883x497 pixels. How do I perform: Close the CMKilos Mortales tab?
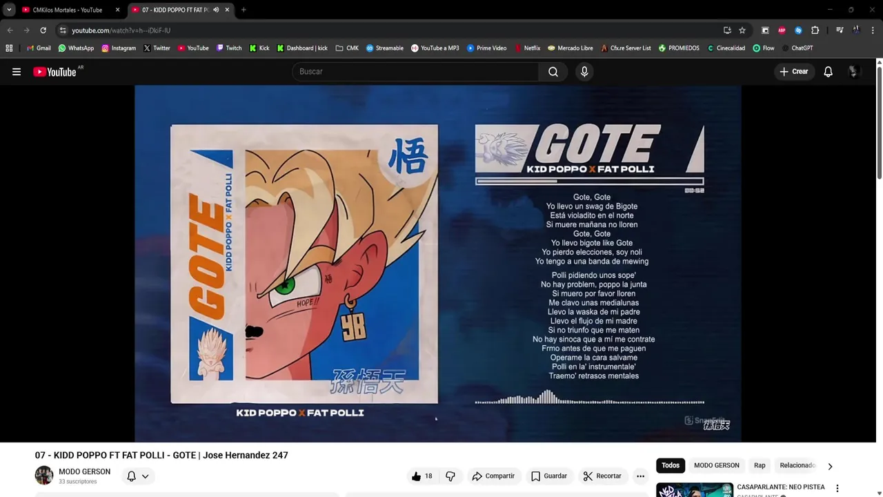tap(117, 10)
